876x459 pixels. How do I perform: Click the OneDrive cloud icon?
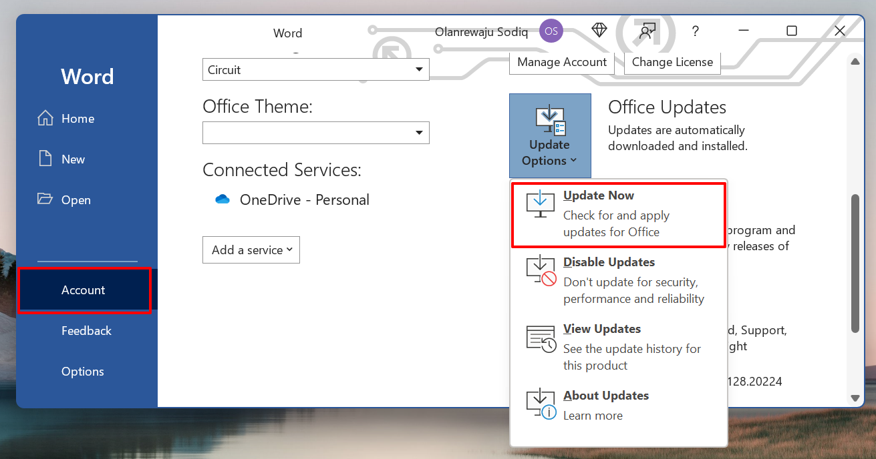coord(223,199)
